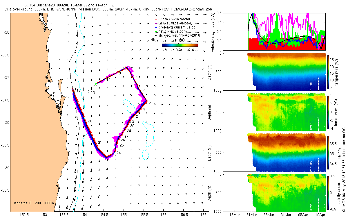This screenshot has height=218, width=348.
Task: Click day marker '20' on the glider track
Action: [90, 121]
